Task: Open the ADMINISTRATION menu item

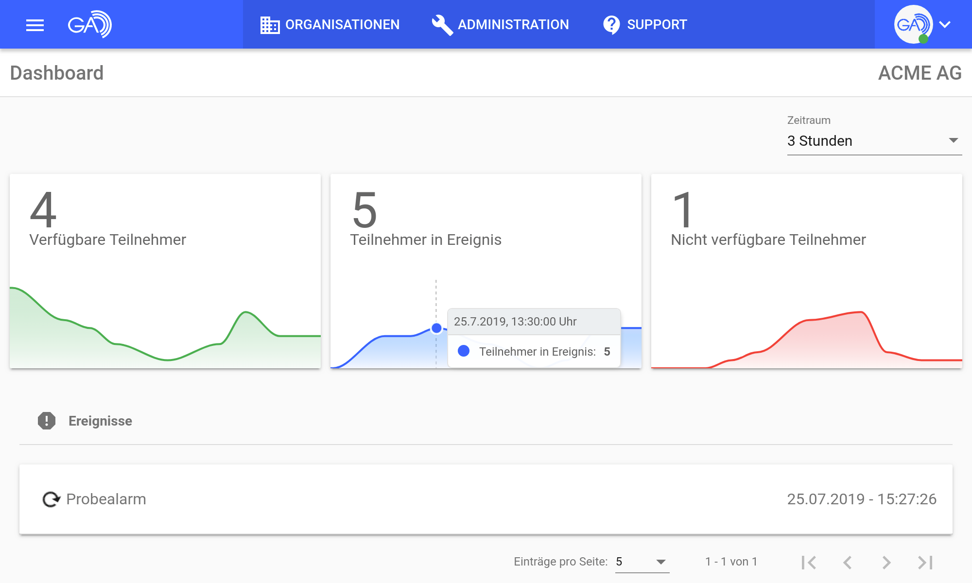Action: tap(513, 25)
